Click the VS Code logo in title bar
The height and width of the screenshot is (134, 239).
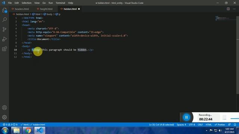pyautogui.click(x=3, y=3)
